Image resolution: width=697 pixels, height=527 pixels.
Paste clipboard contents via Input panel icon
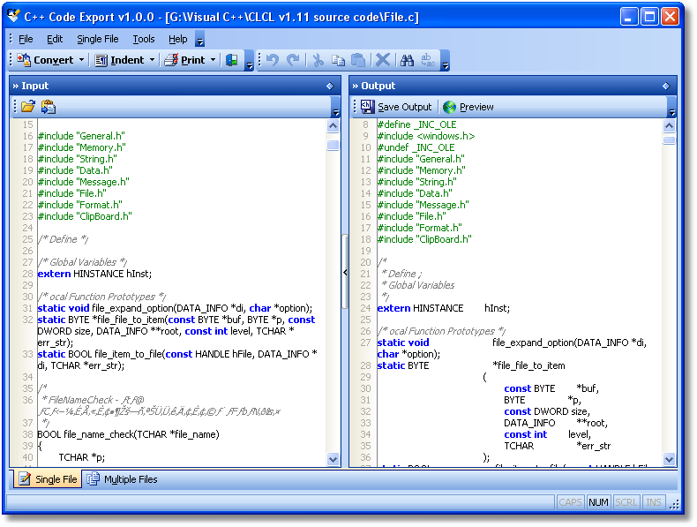tap(48, 107)
